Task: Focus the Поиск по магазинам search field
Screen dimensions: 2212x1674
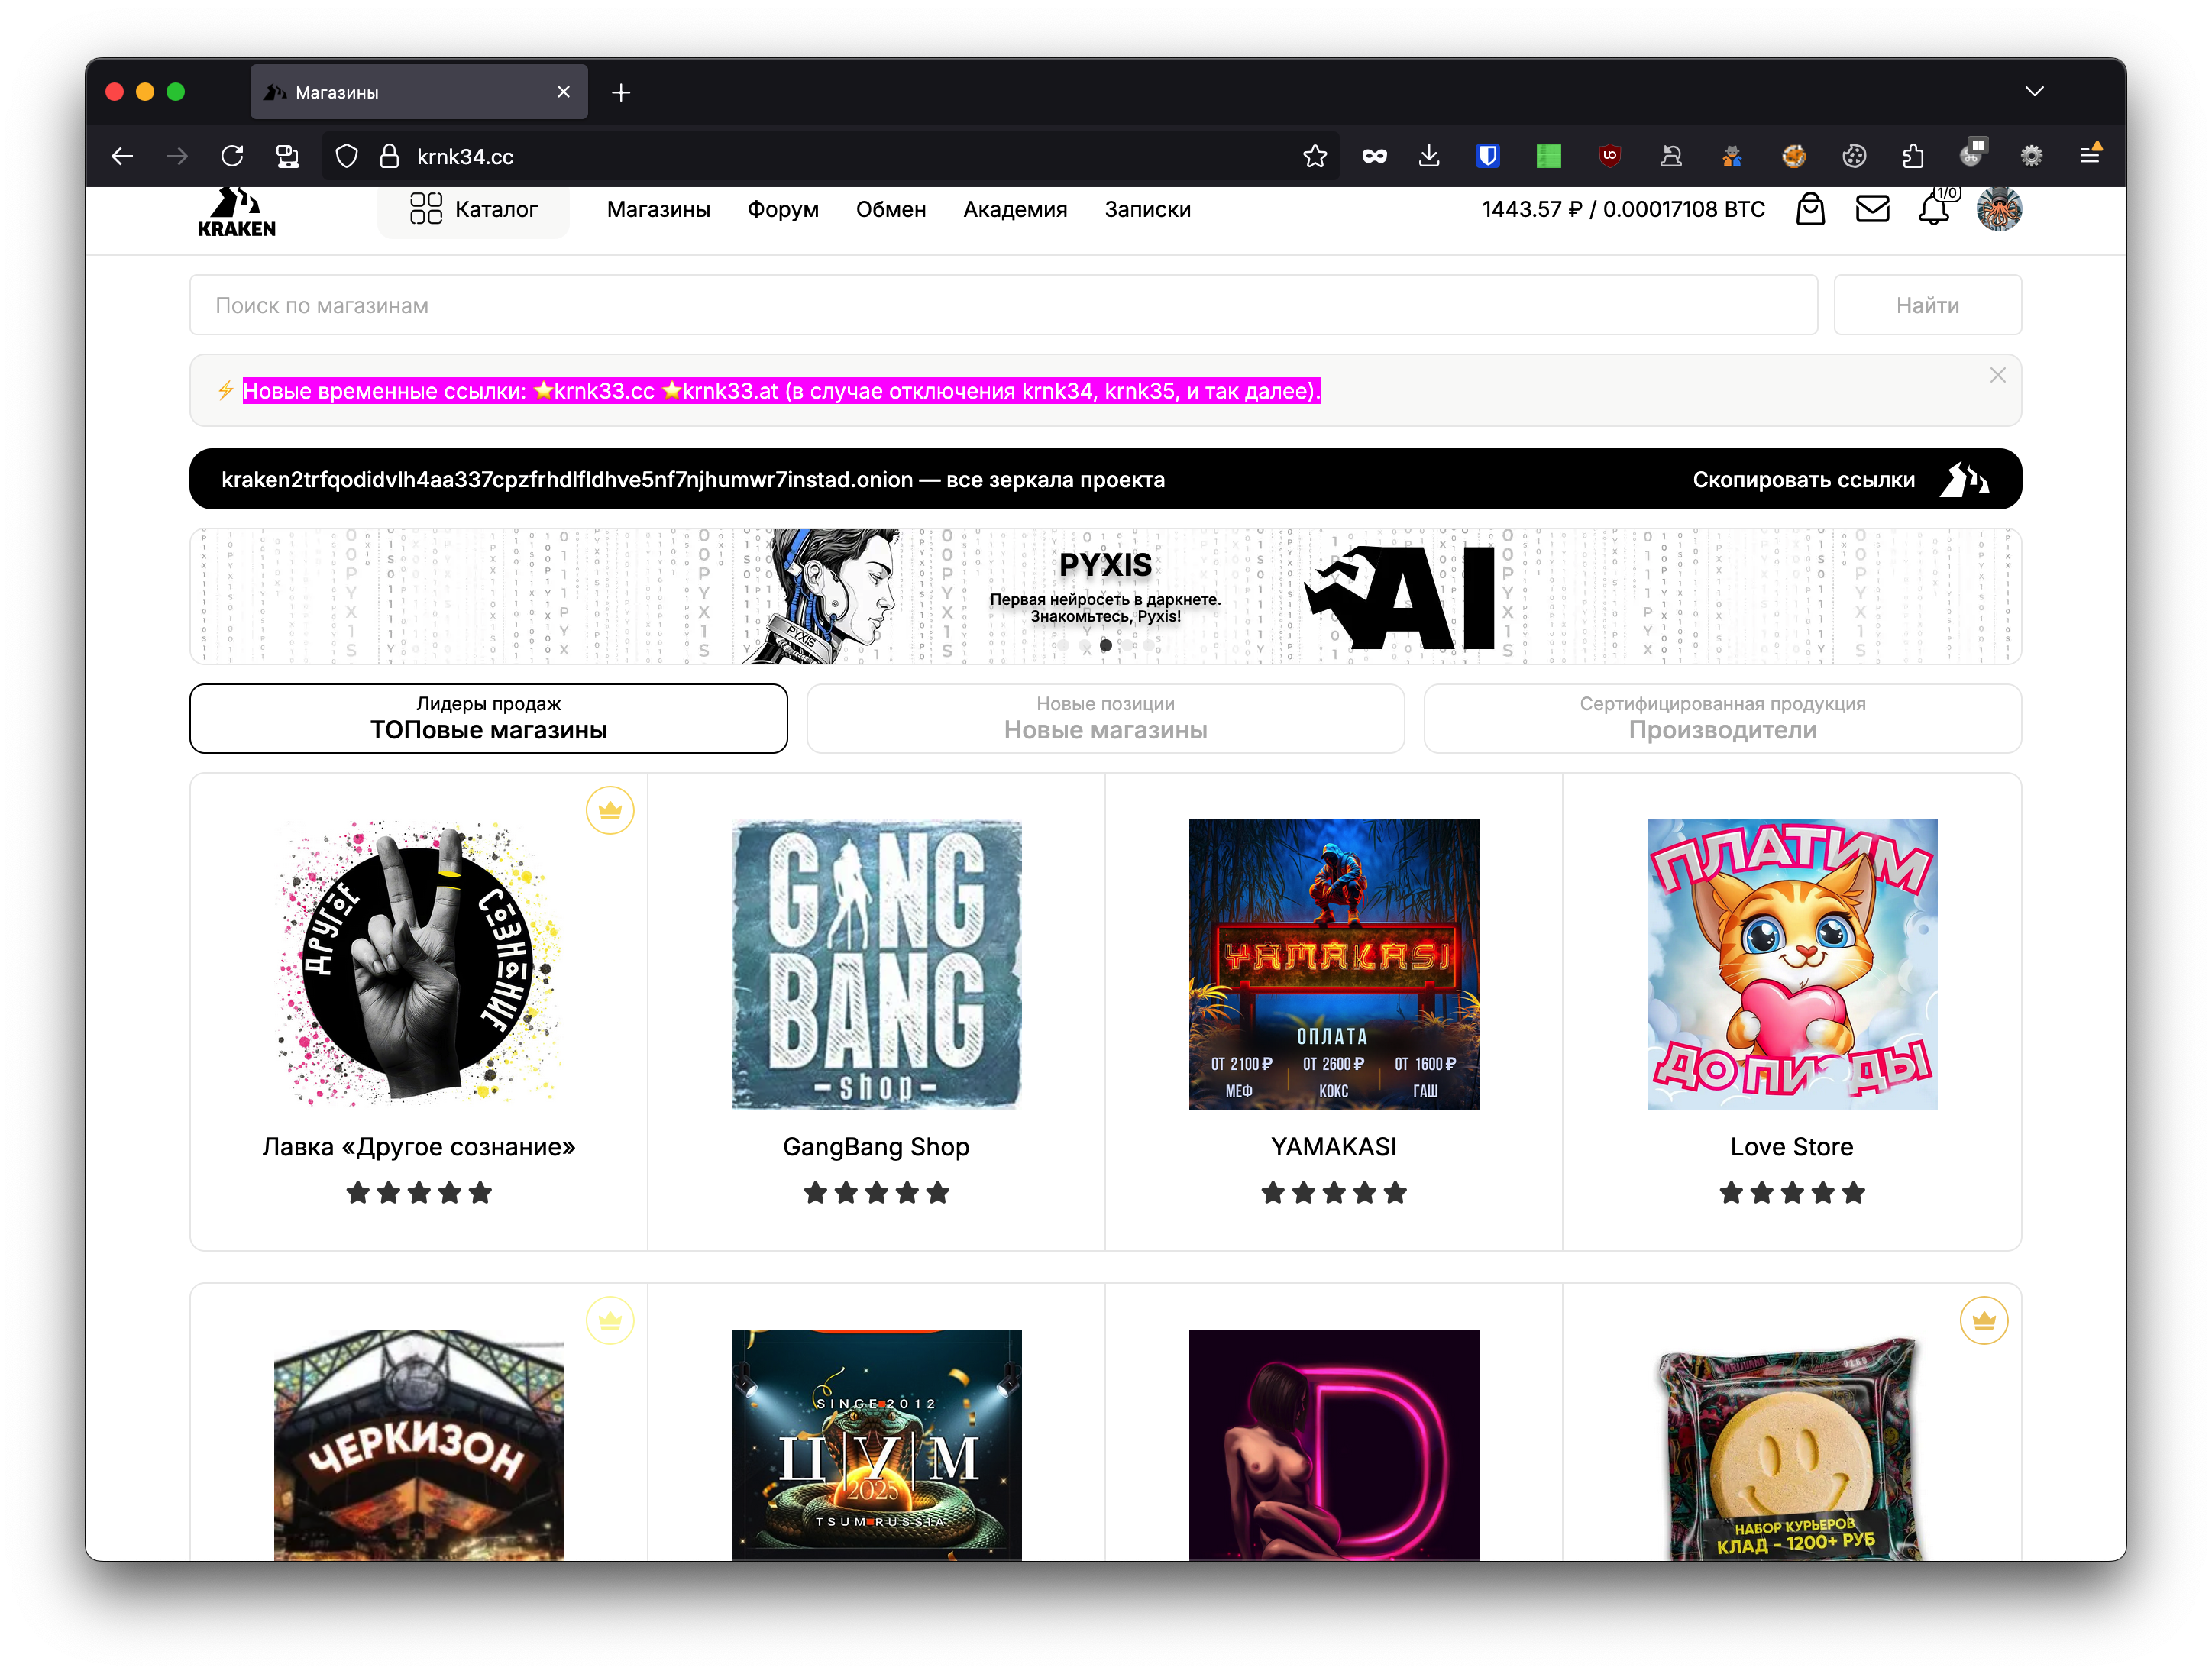Action: pyautogui.click(x=1002, y=305)
